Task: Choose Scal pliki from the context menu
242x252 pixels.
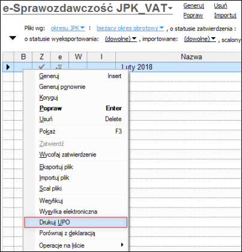Action: point(76,188)
